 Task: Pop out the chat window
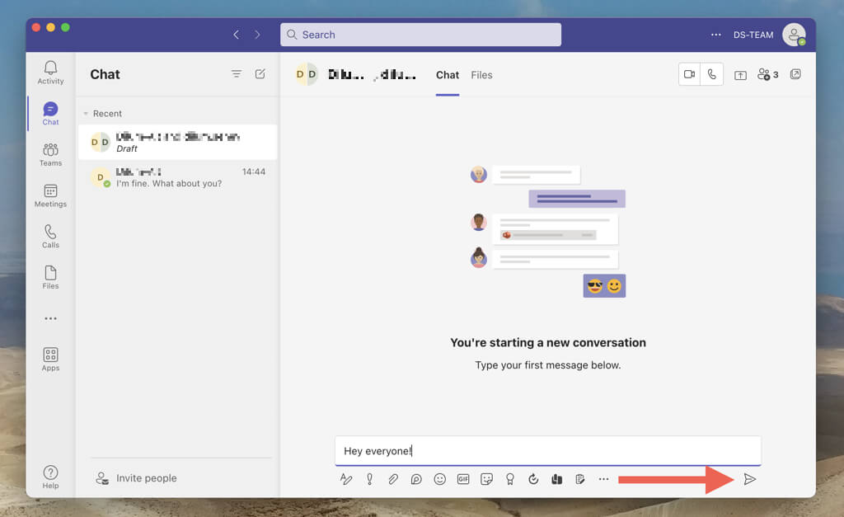(x=795, y=74)
